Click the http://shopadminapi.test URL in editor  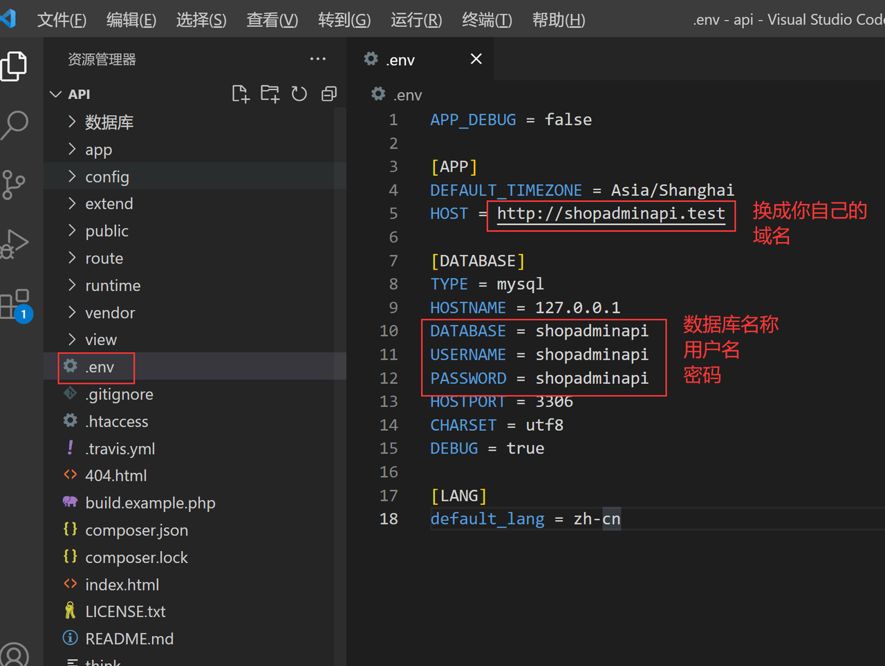point(611,214)
